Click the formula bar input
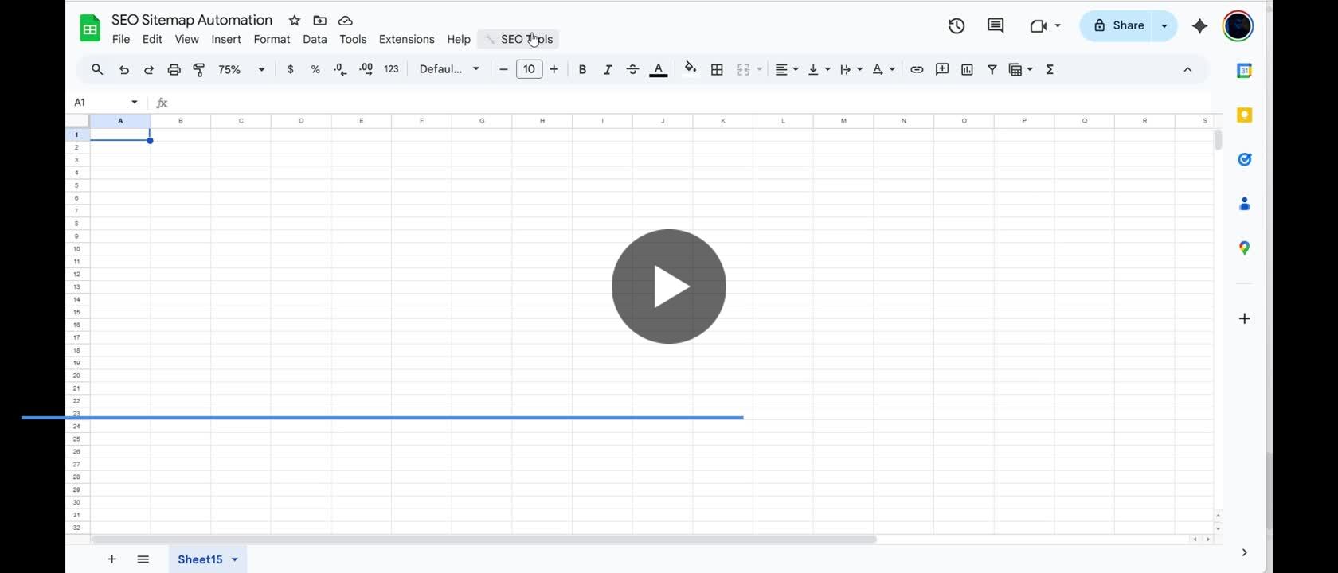 tap(689, 102)
